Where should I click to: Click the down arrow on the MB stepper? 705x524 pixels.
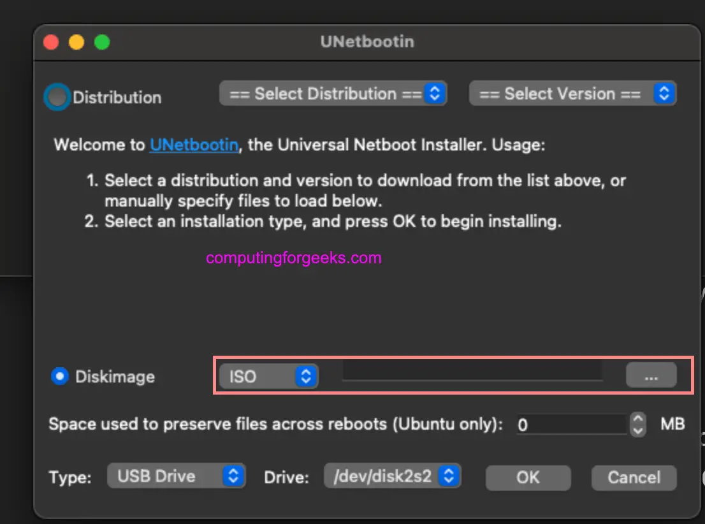click(636, 430)
